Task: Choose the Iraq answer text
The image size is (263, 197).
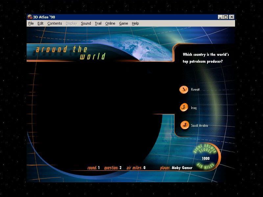Action: pyautogui.click(x=194, y=108)
